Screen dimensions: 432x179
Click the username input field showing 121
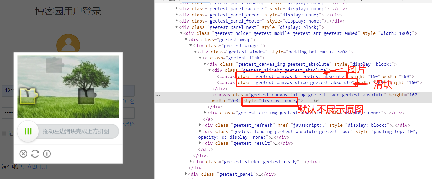click(x=68, y=91)
